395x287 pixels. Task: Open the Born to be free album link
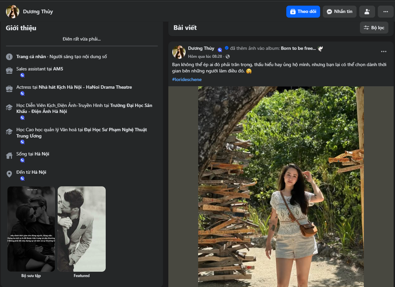point(298,48)
